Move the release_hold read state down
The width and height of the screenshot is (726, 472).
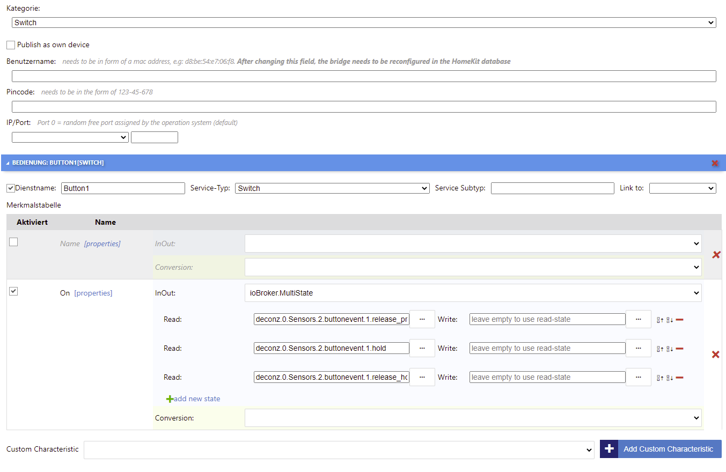[x=670, y=378]
